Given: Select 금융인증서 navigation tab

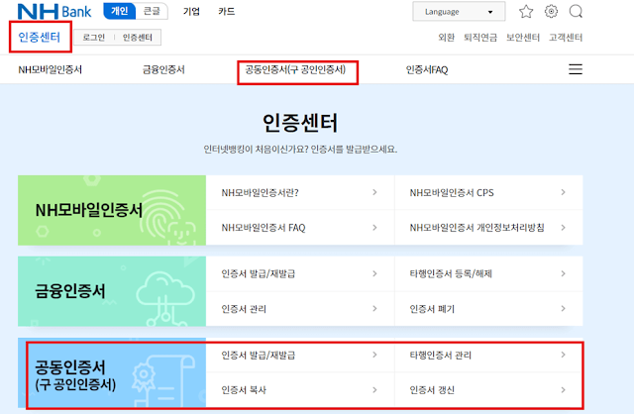Looking at the screenshot, I should click(163, 69).
